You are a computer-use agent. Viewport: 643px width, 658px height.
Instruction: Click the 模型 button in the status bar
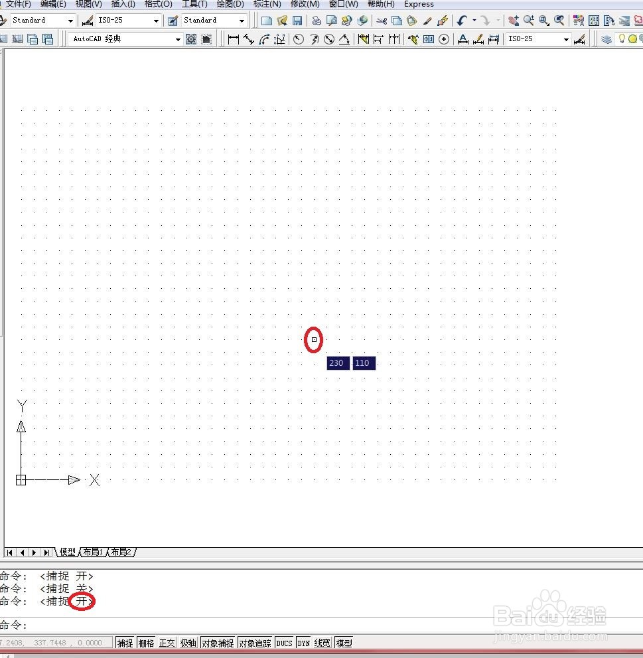coord(344,643)
